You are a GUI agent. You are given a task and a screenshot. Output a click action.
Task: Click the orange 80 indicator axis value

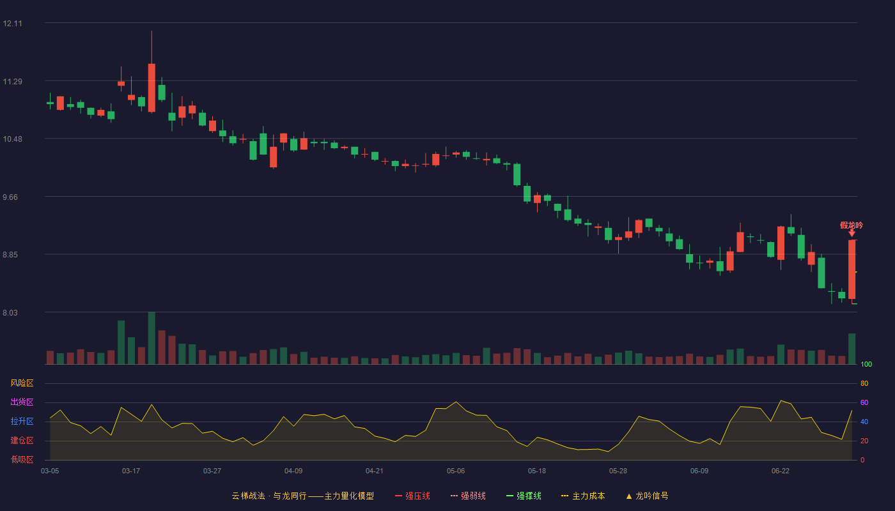coord(864,383)
